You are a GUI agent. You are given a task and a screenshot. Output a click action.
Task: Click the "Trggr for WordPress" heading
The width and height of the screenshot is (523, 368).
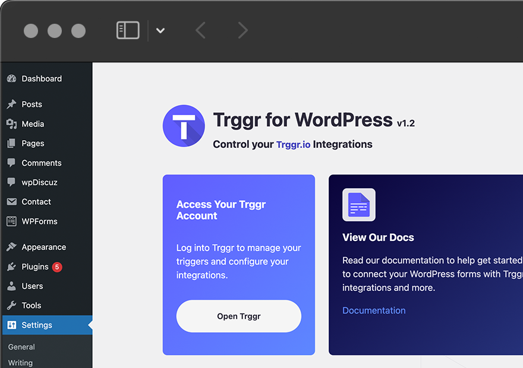coord(303,120)
